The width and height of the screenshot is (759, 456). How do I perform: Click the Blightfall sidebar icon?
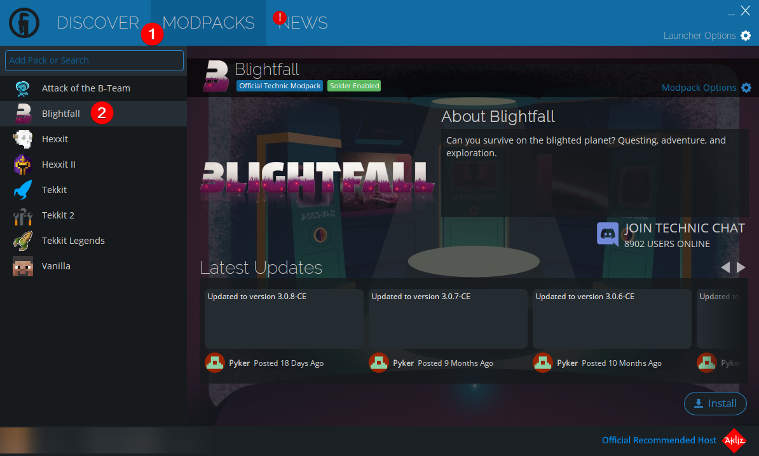click(x=23, y=114)
